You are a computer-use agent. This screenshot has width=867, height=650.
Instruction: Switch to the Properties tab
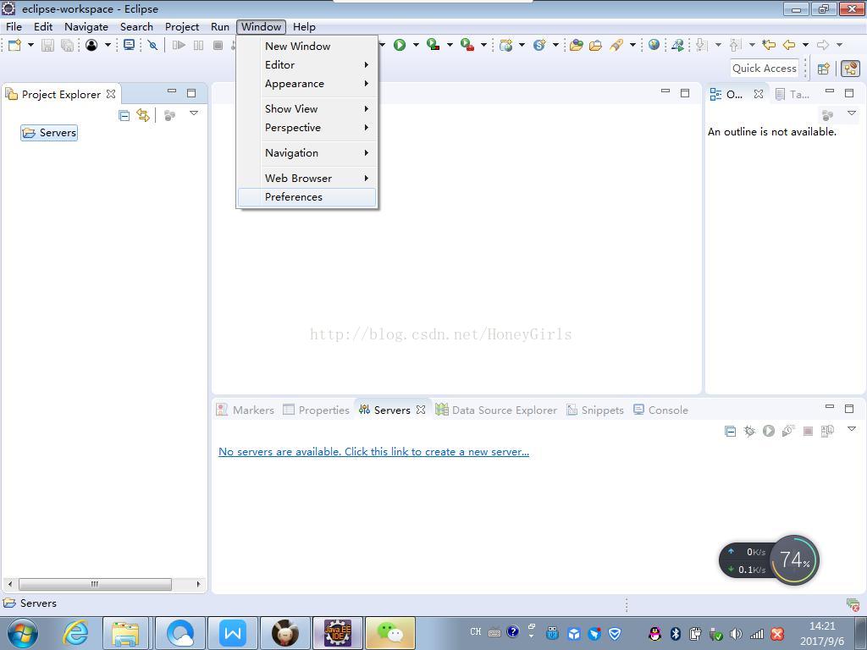317,410
